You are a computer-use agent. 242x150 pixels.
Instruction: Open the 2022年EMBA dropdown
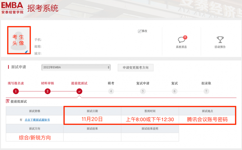click(76, 67)
